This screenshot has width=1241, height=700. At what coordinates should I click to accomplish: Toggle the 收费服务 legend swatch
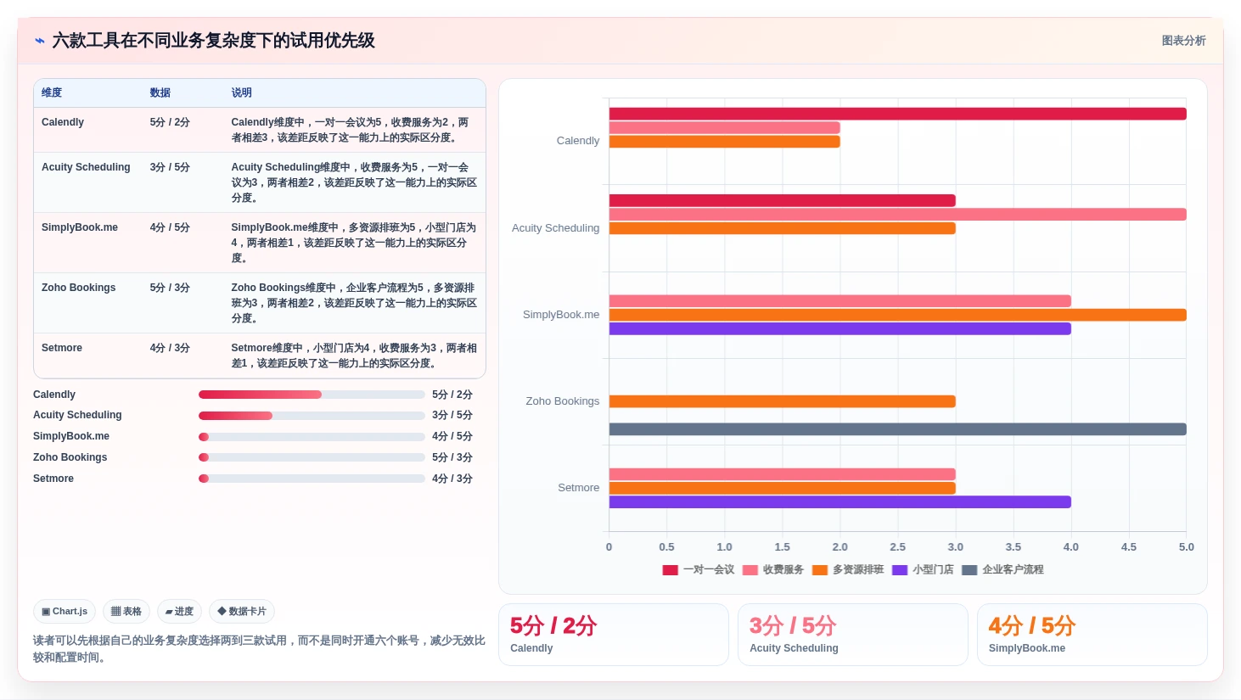point(750,570)
